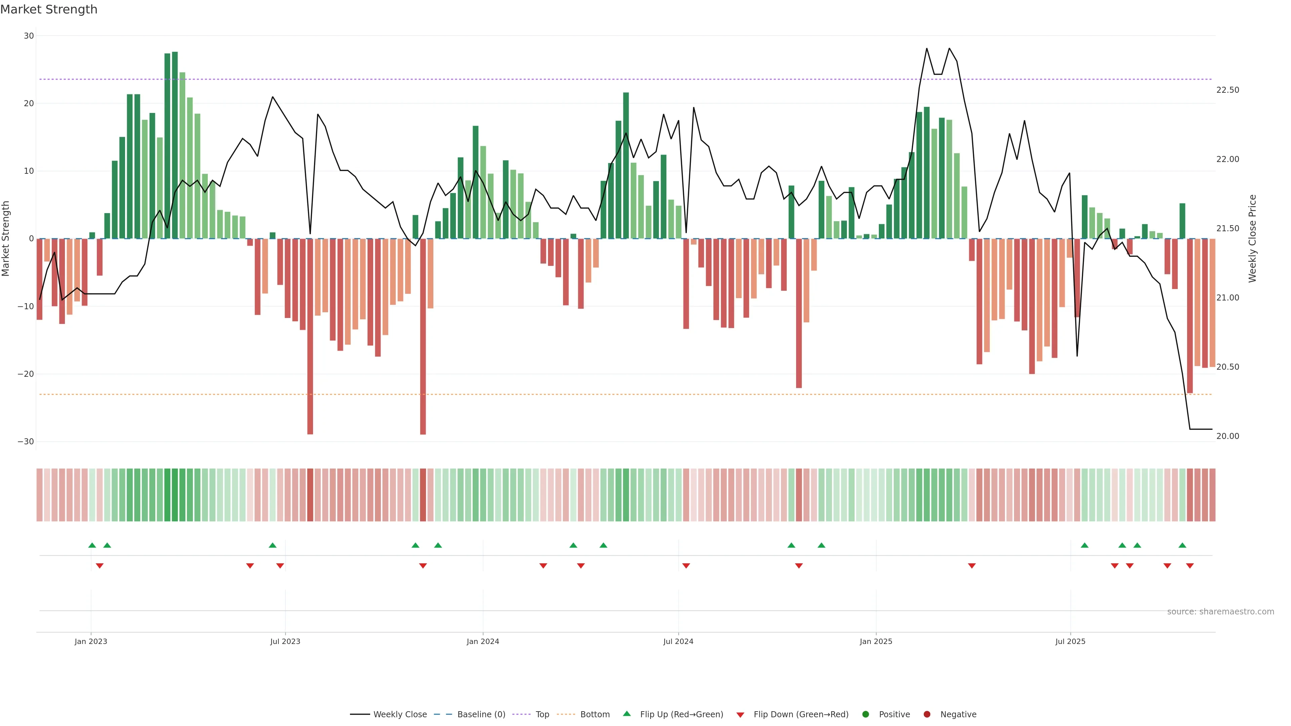
Task: Click the Jul 2025 x-axis label
Action: coord(1070,641)
